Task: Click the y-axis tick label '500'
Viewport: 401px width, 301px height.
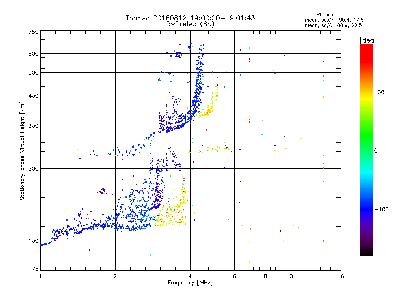Action: (33, 73)
